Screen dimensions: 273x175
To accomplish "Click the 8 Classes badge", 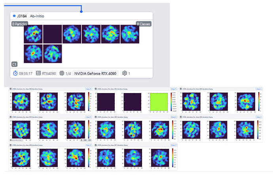I will tap(144, 24).
